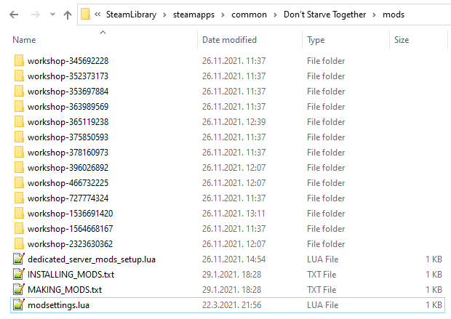Click dedicated_server_mods_setup.lua file icon

(x=18, y=259)
